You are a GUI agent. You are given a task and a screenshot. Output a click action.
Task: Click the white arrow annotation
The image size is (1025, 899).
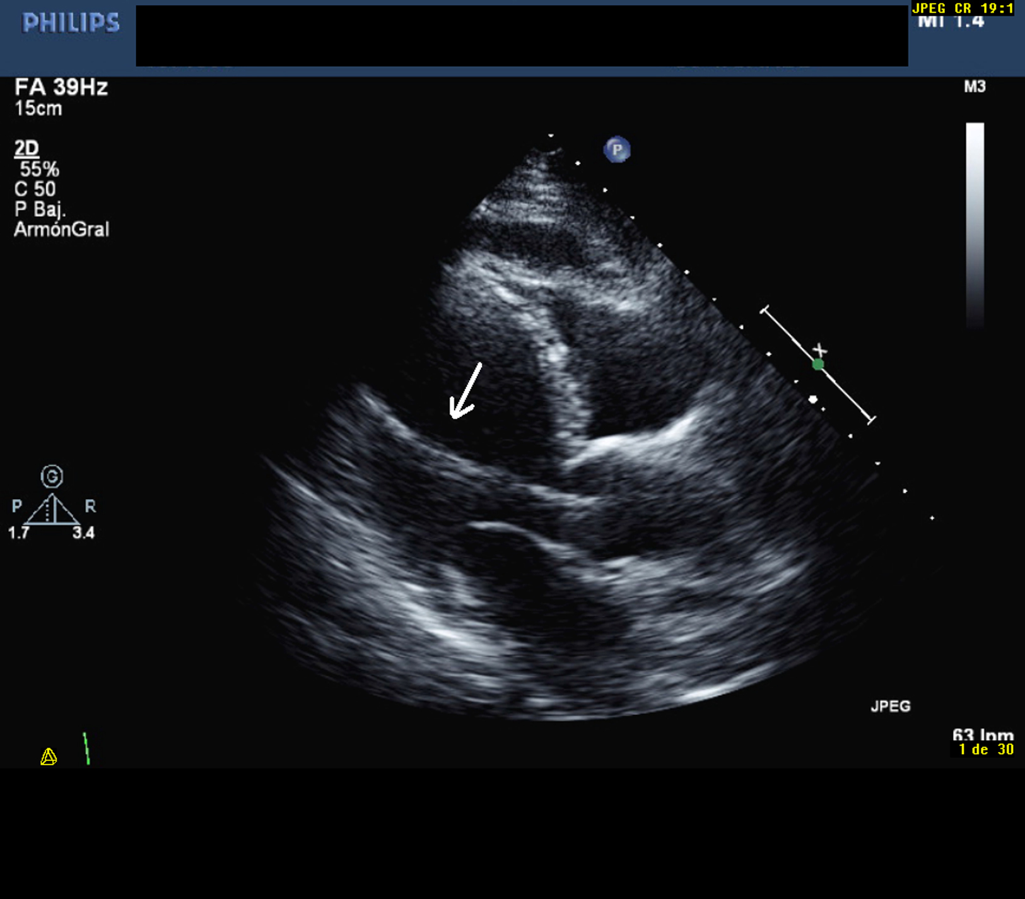pos(466,392)
